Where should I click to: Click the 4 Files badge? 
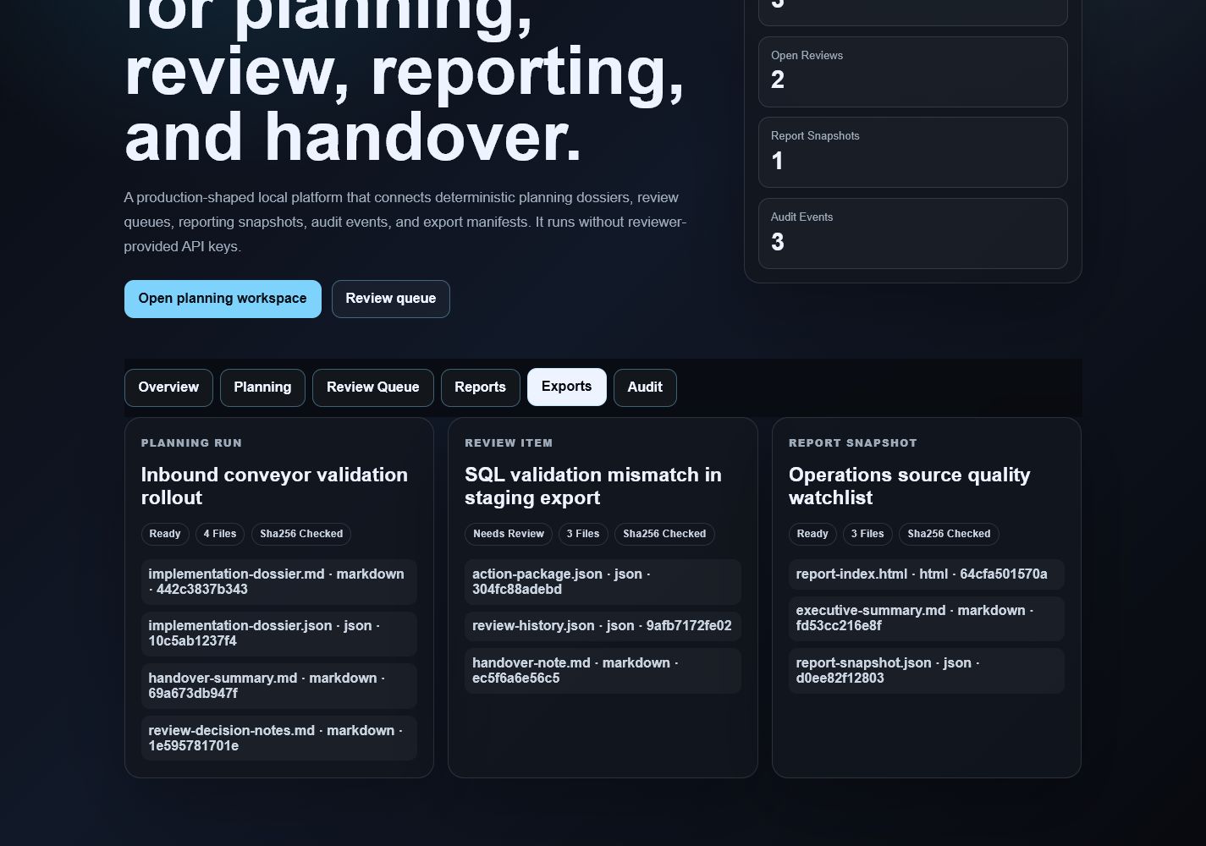pos(220,534)
